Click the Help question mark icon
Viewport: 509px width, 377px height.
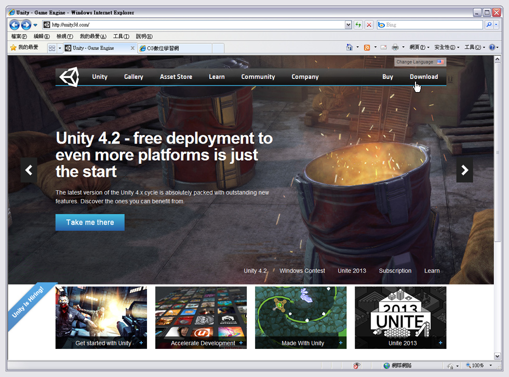[492, 47]
